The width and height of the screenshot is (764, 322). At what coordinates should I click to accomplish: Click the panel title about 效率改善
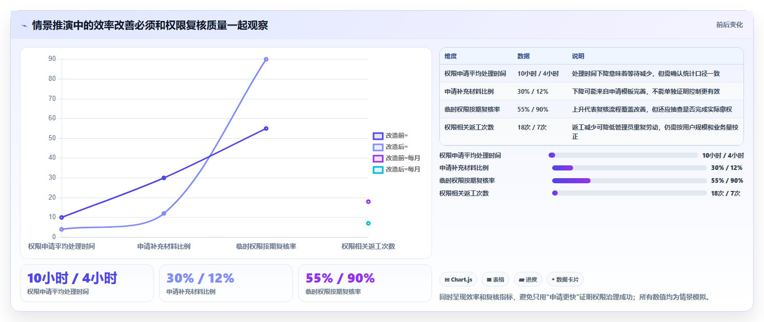tap(150, 25)
